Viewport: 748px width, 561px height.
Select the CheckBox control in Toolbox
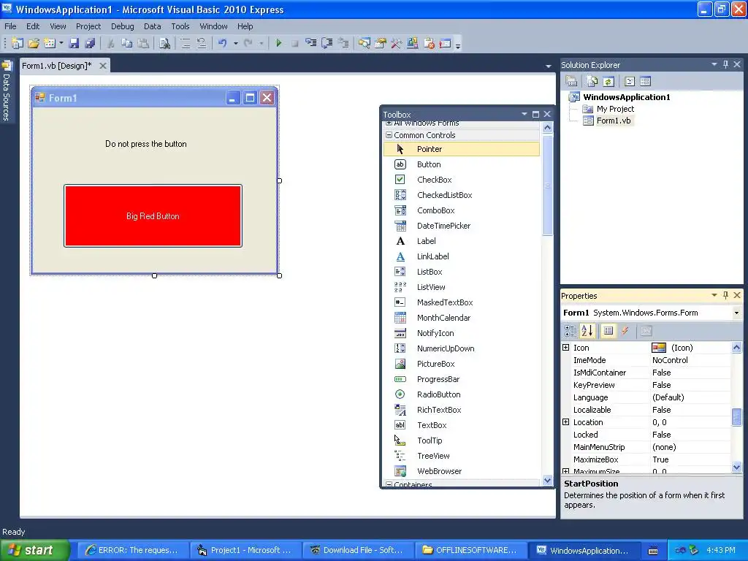point(462,180)
